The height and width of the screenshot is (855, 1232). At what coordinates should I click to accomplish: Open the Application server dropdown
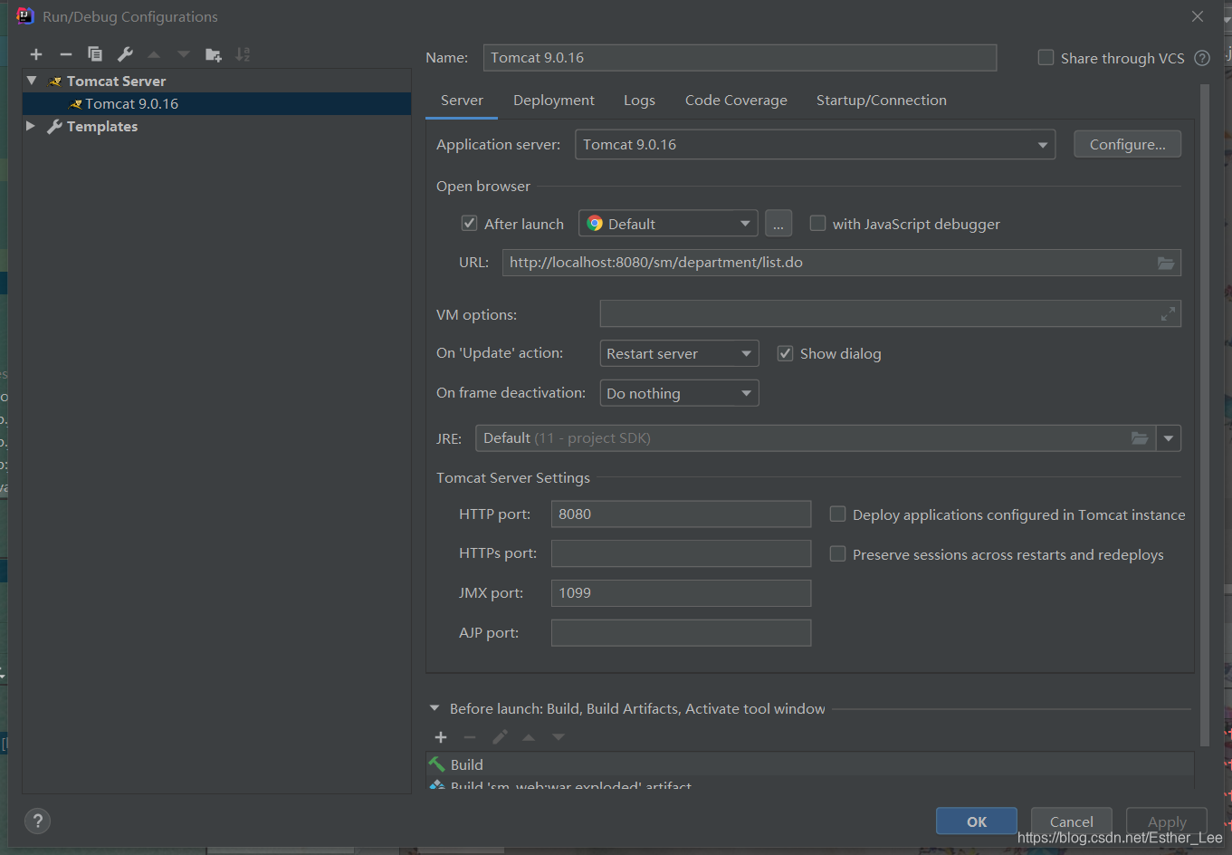(x=815, y=145)
